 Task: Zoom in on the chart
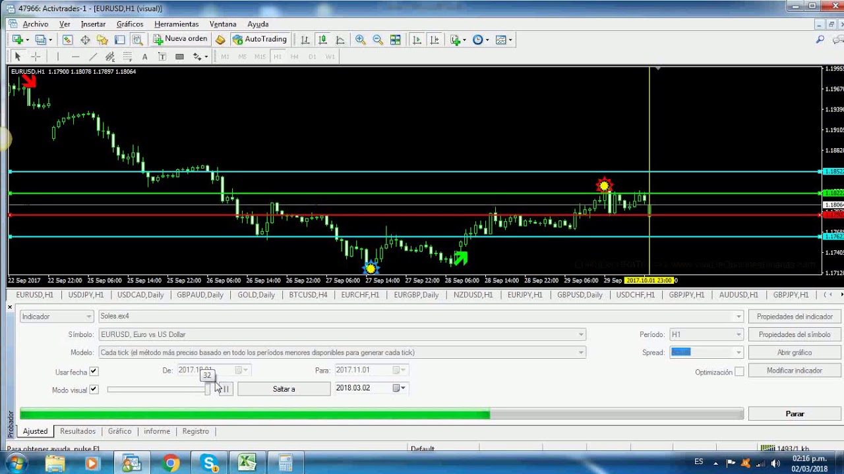point(360,39)
